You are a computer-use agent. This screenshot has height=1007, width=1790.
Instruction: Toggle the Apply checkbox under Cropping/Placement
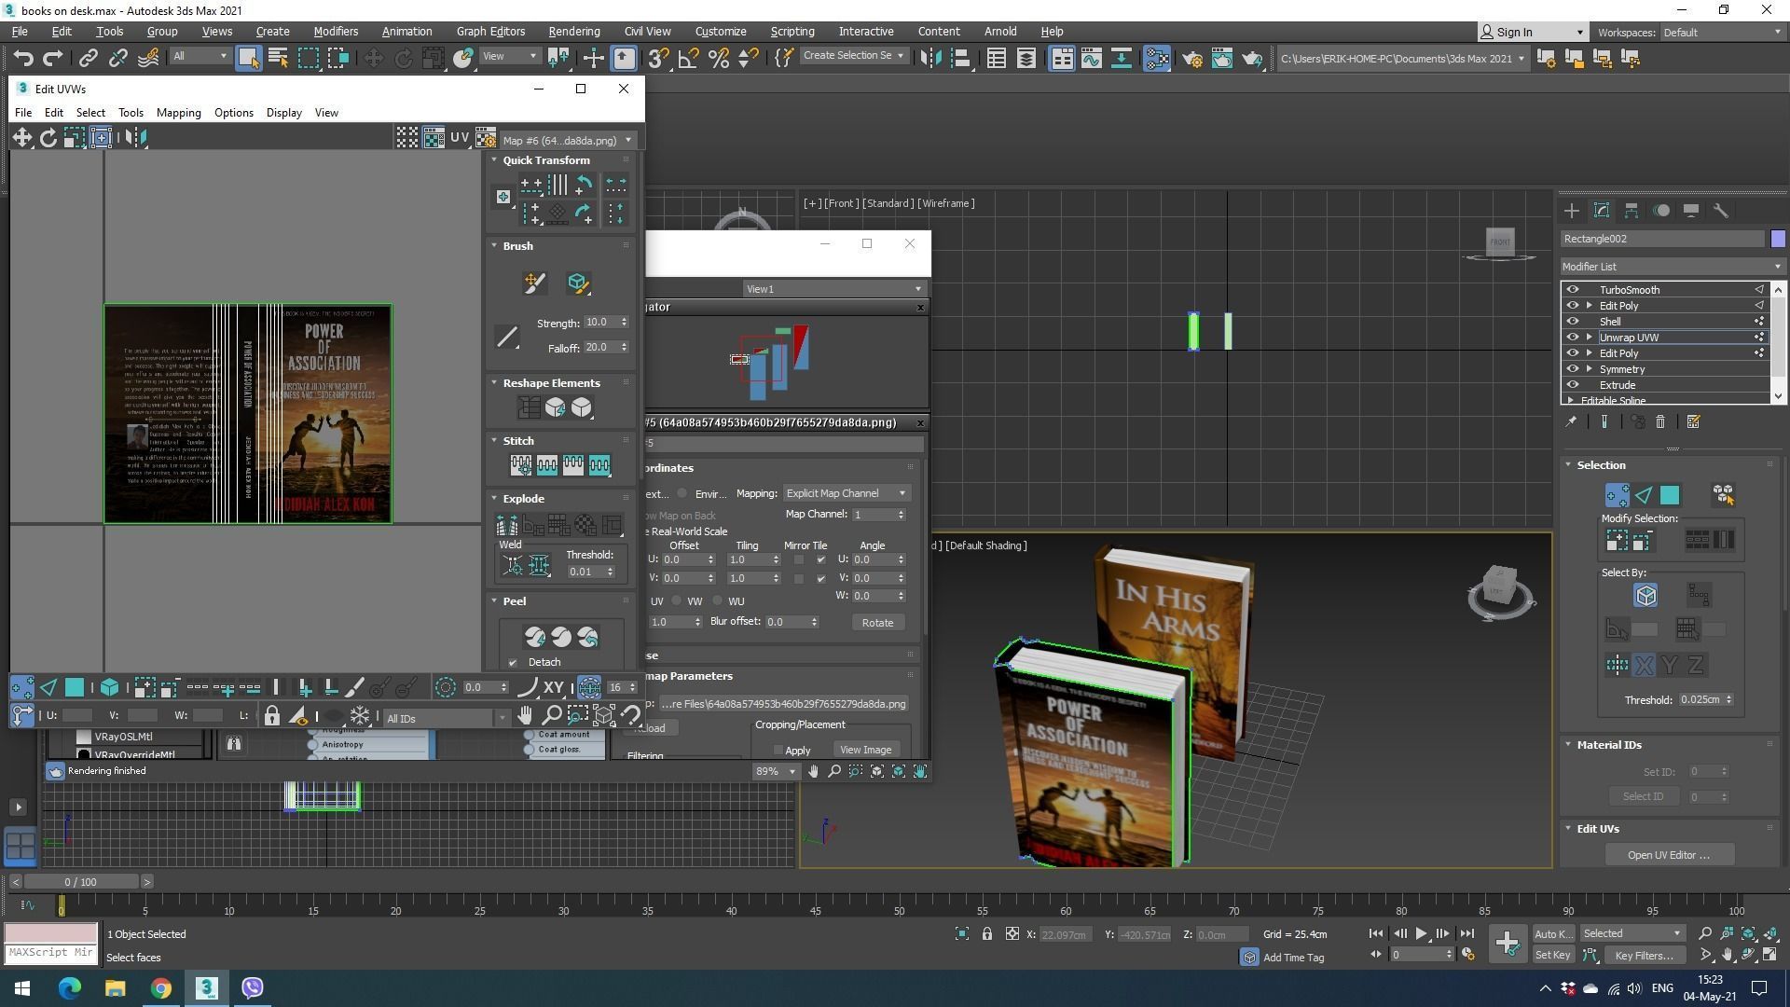pyautogui.click(x=778, y=751)
